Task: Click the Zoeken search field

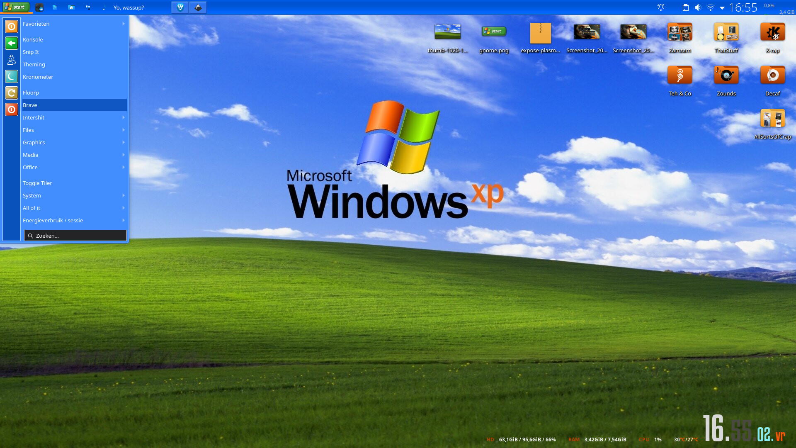Action: pyautogui.click(x=75, y=236)
